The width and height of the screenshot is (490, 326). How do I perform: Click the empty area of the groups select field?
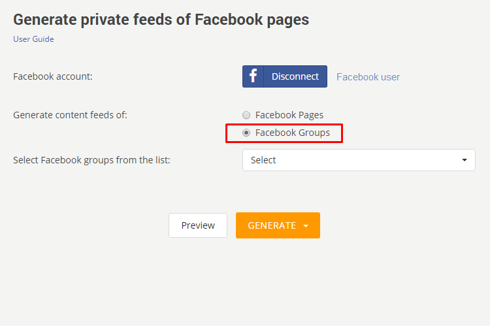[368, 160]
